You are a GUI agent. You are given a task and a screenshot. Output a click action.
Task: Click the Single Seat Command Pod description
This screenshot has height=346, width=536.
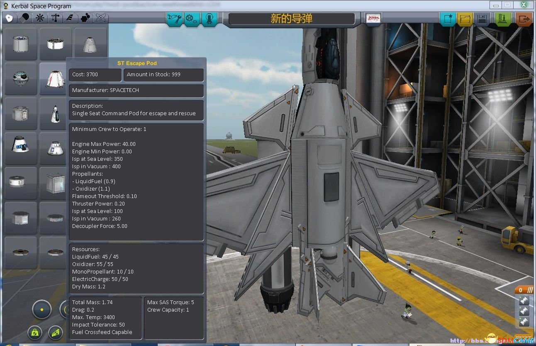click(134, 113)
